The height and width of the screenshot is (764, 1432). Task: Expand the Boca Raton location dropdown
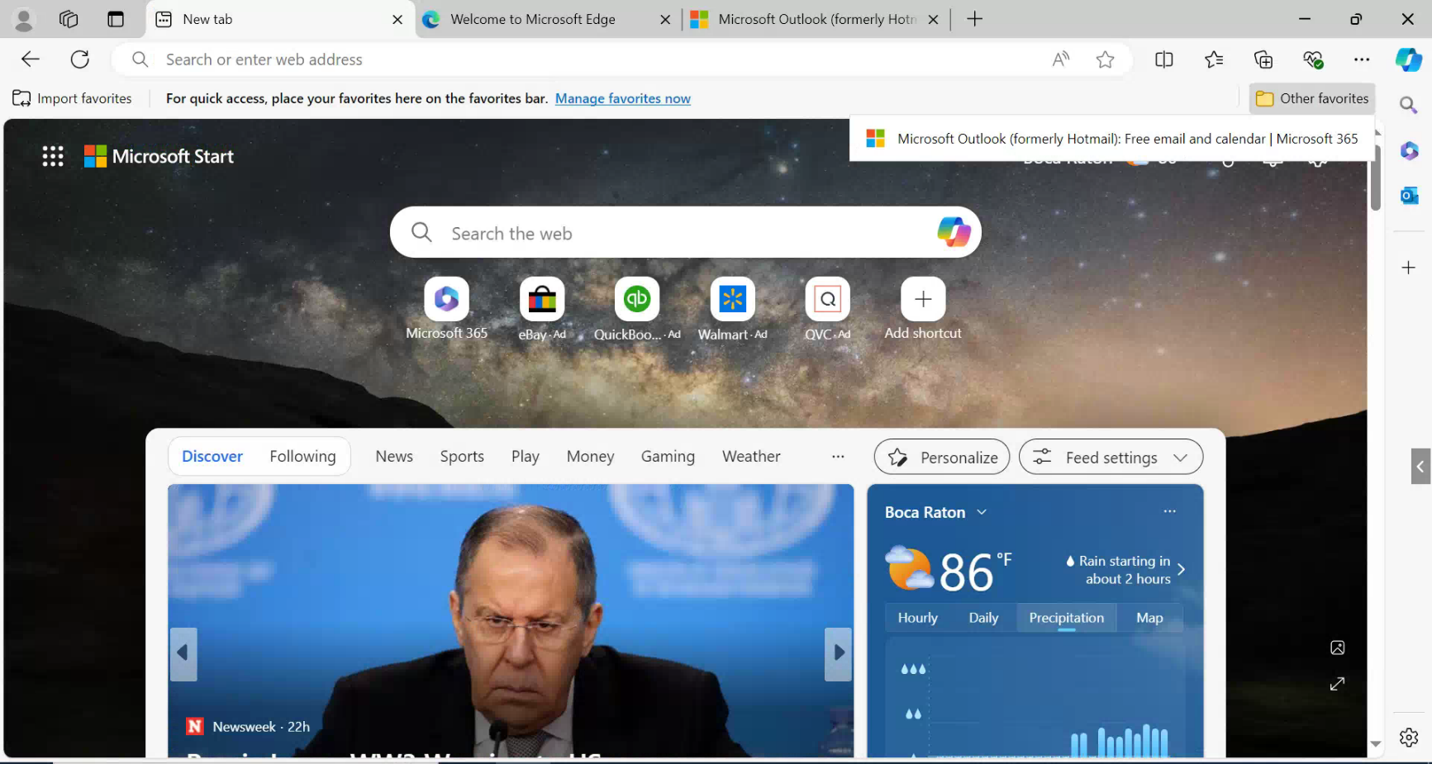point(982,512)
